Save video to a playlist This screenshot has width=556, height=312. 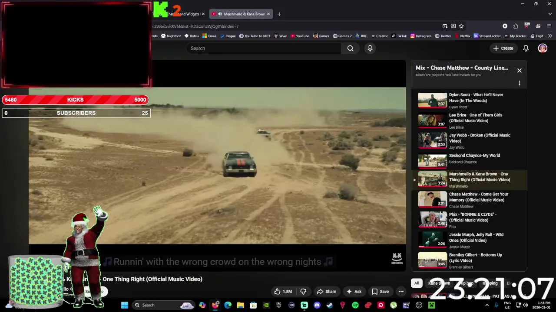(380, 292)
